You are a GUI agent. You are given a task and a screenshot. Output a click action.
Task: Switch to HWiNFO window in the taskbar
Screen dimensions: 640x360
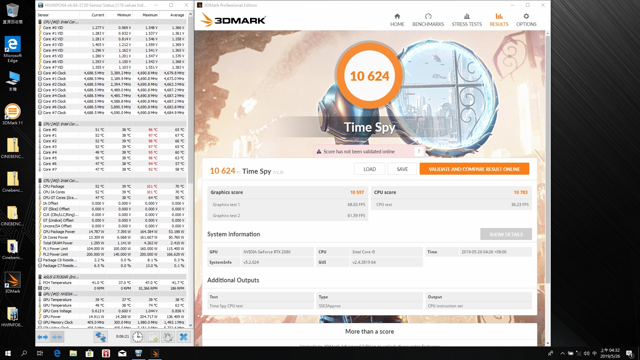(139, 353)
